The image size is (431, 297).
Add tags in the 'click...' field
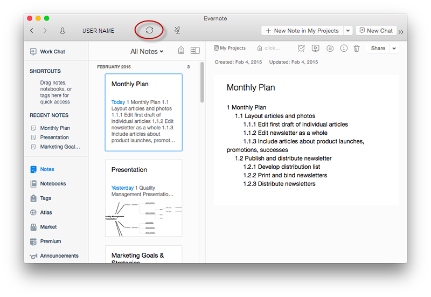[272, 48]
